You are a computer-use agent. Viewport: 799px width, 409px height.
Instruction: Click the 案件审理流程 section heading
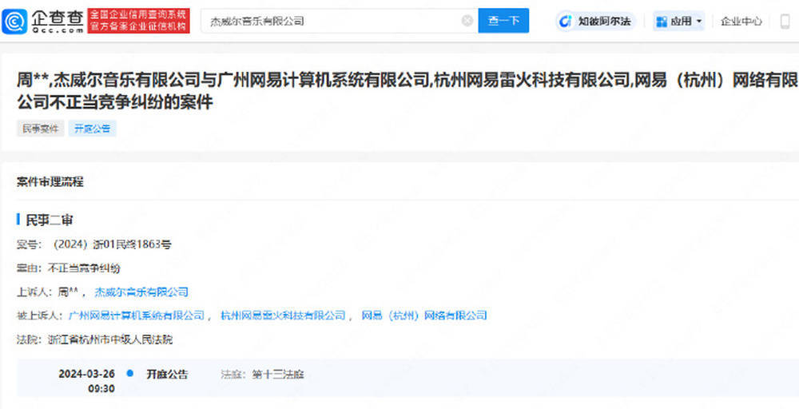50,182
